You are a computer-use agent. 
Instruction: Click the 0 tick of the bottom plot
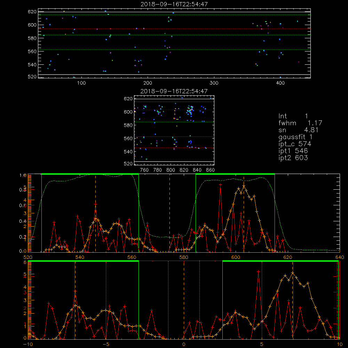tap(184, 345)
